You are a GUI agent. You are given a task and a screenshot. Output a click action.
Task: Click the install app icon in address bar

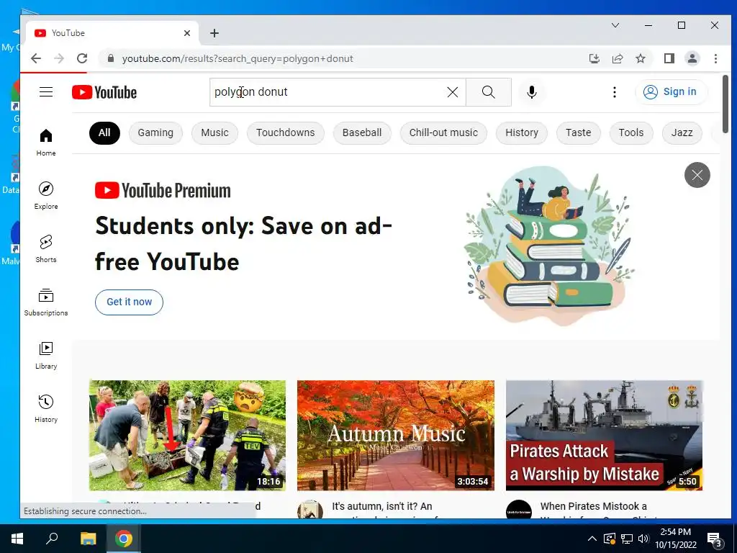click(594, 58)
